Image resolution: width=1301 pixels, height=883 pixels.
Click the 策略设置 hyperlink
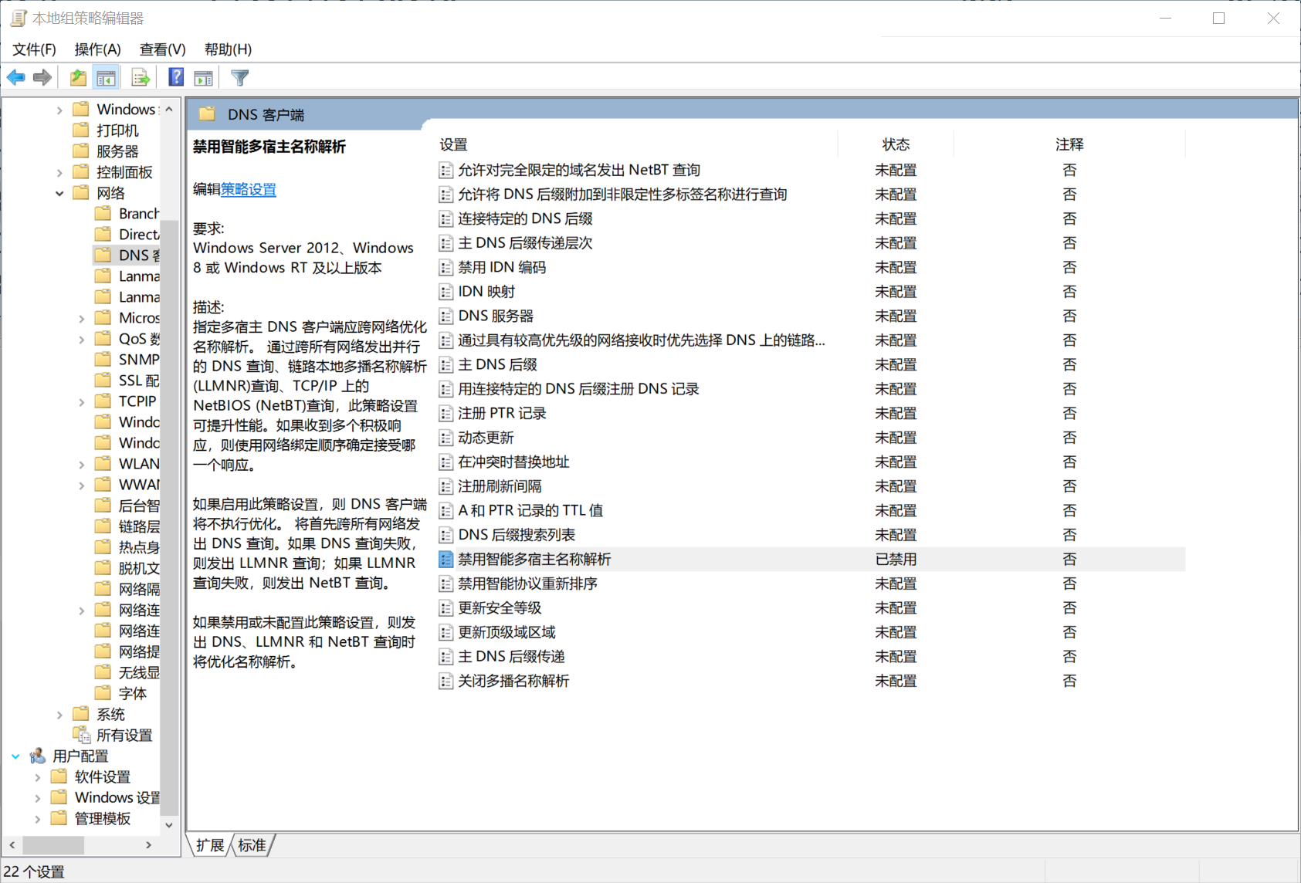(248, 189)
